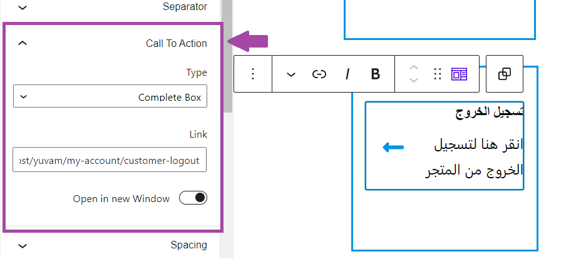Click the Call To Action panel heading
Viewport: 586px width, 264px height.
click(177, 43)
